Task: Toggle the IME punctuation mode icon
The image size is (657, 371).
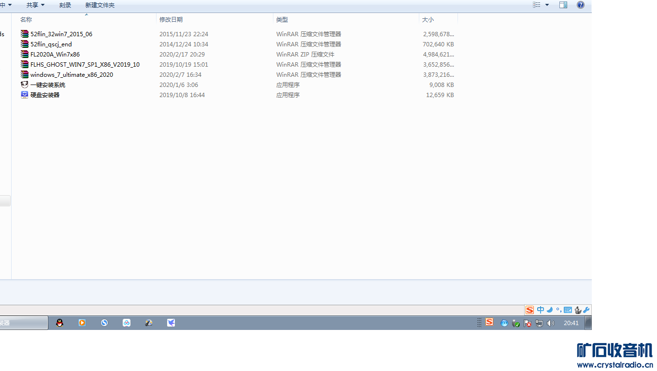Action: [558, 310]
